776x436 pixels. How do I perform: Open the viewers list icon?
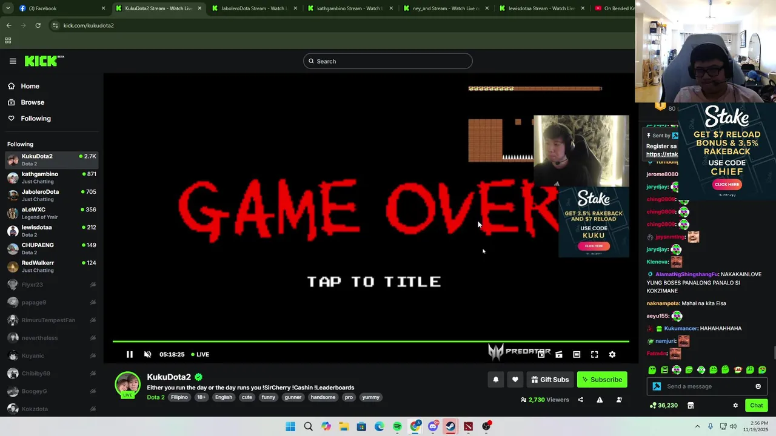click(619, 400)
